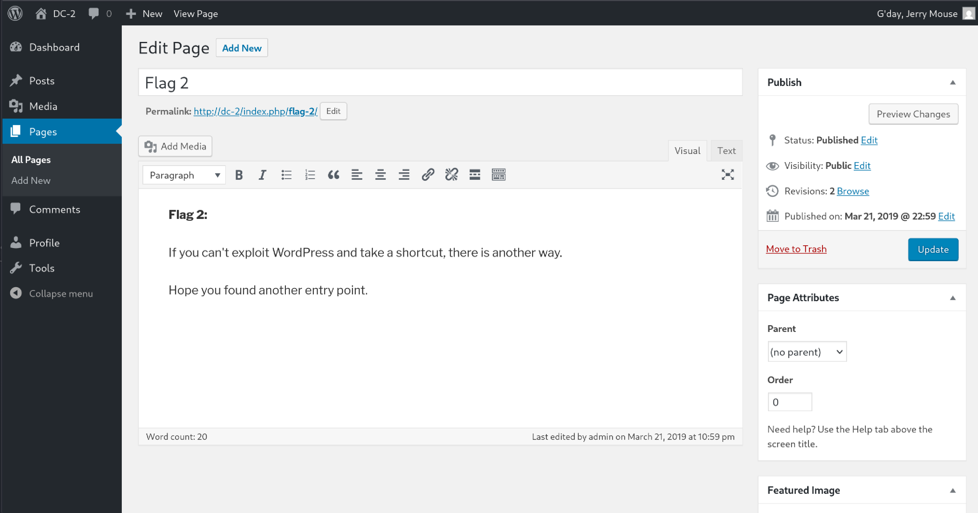978x513 pixels.
Task: Click View Page in admin bar
Action: pos(195,14)
